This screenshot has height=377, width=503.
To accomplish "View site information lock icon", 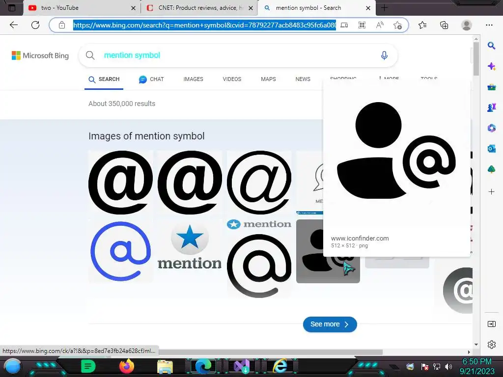I will click(62, 25).
